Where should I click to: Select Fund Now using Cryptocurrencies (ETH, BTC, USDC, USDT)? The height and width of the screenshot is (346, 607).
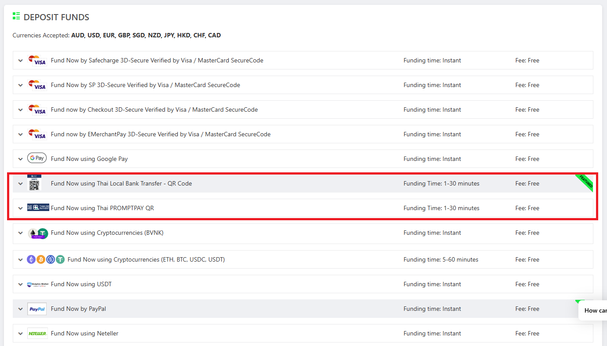146,259
